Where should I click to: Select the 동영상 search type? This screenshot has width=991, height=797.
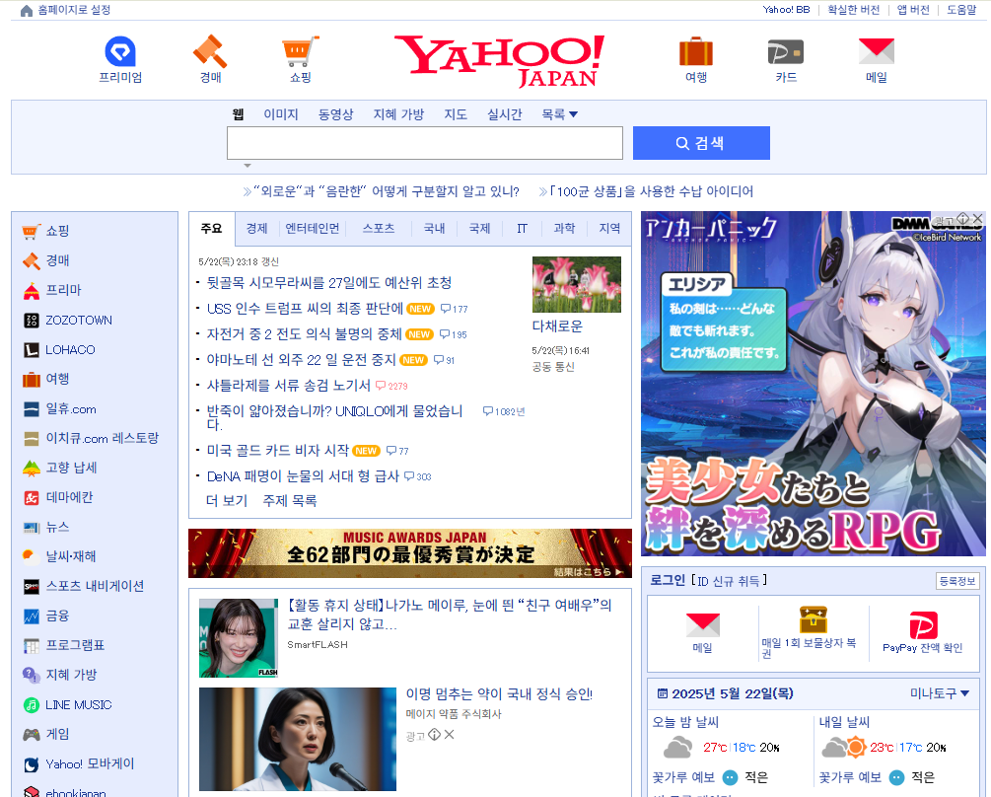coord(335,114)
